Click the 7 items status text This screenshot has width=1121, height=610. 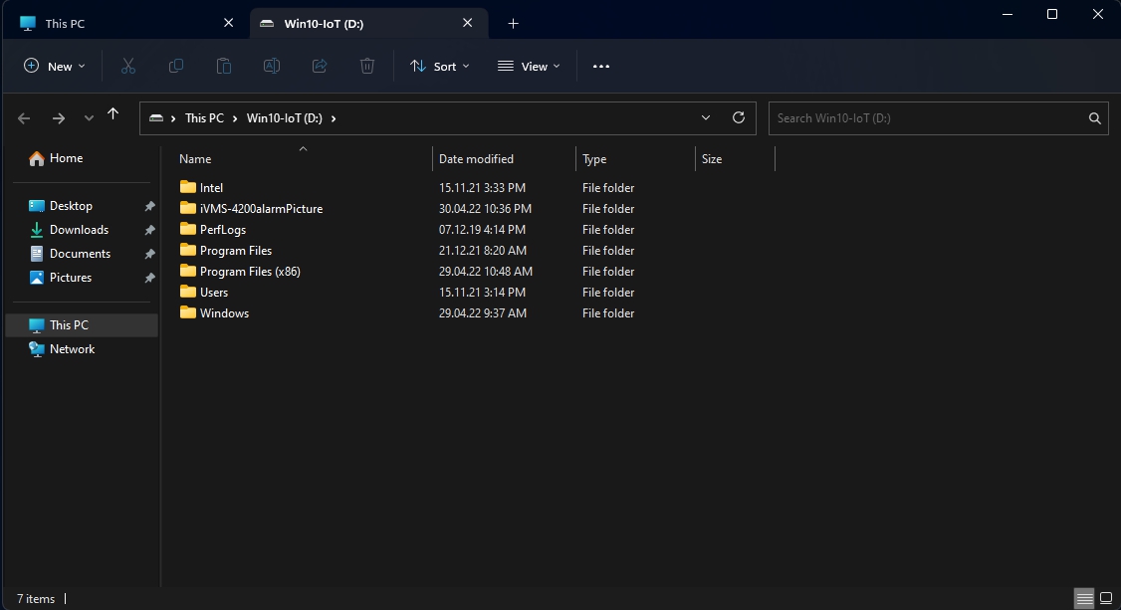point(36,599)
